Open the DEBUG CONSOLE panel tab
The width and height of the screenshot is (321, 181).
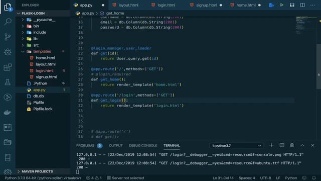coord(143,145)
